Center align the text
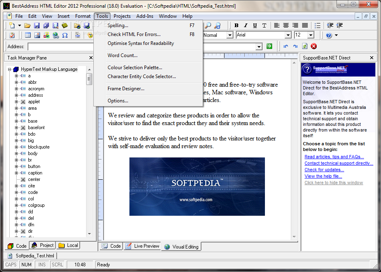Viewport: 381px width, 272px height. (x=286, y=25)
